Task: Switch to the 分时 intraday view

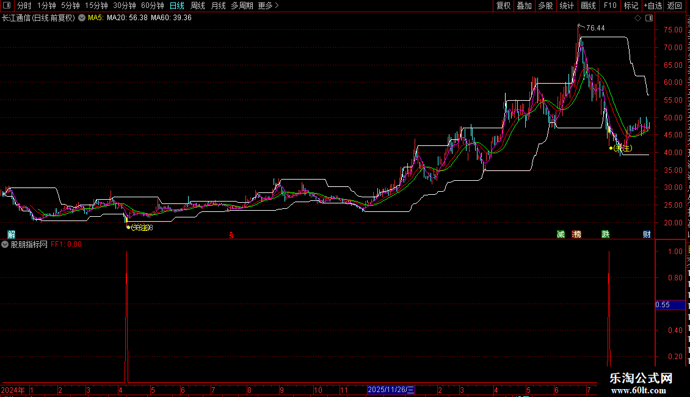Action: click(24, 5)
